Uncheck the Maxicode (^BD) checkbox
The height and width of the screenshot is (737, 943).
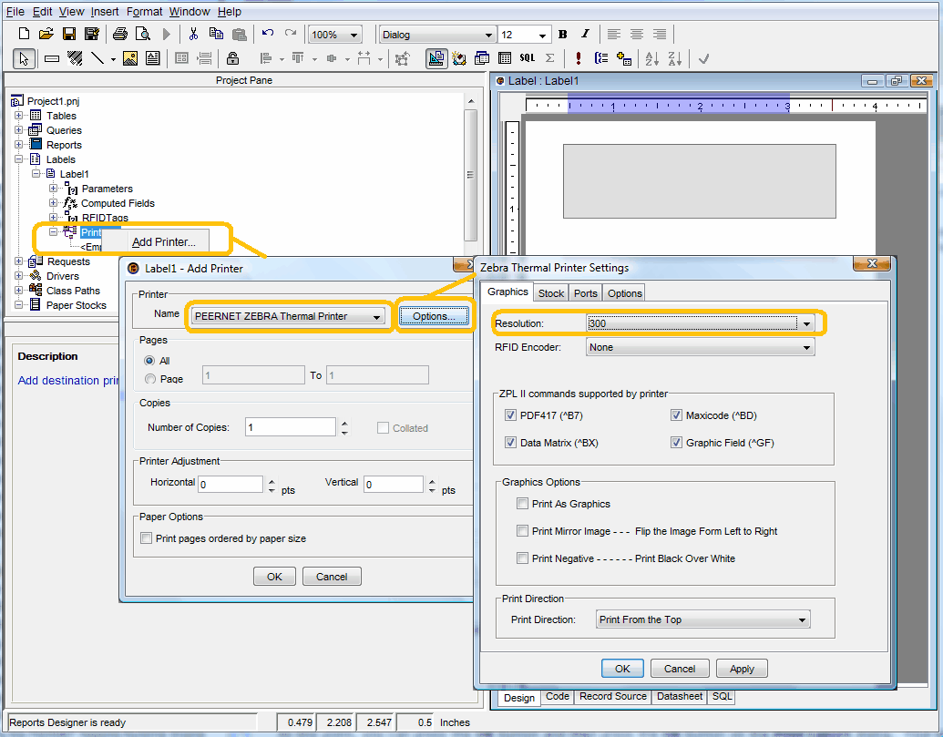(x=676, y=415)
